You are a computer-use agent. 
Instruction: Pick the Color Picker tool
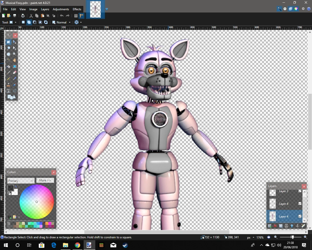(15, 79)
